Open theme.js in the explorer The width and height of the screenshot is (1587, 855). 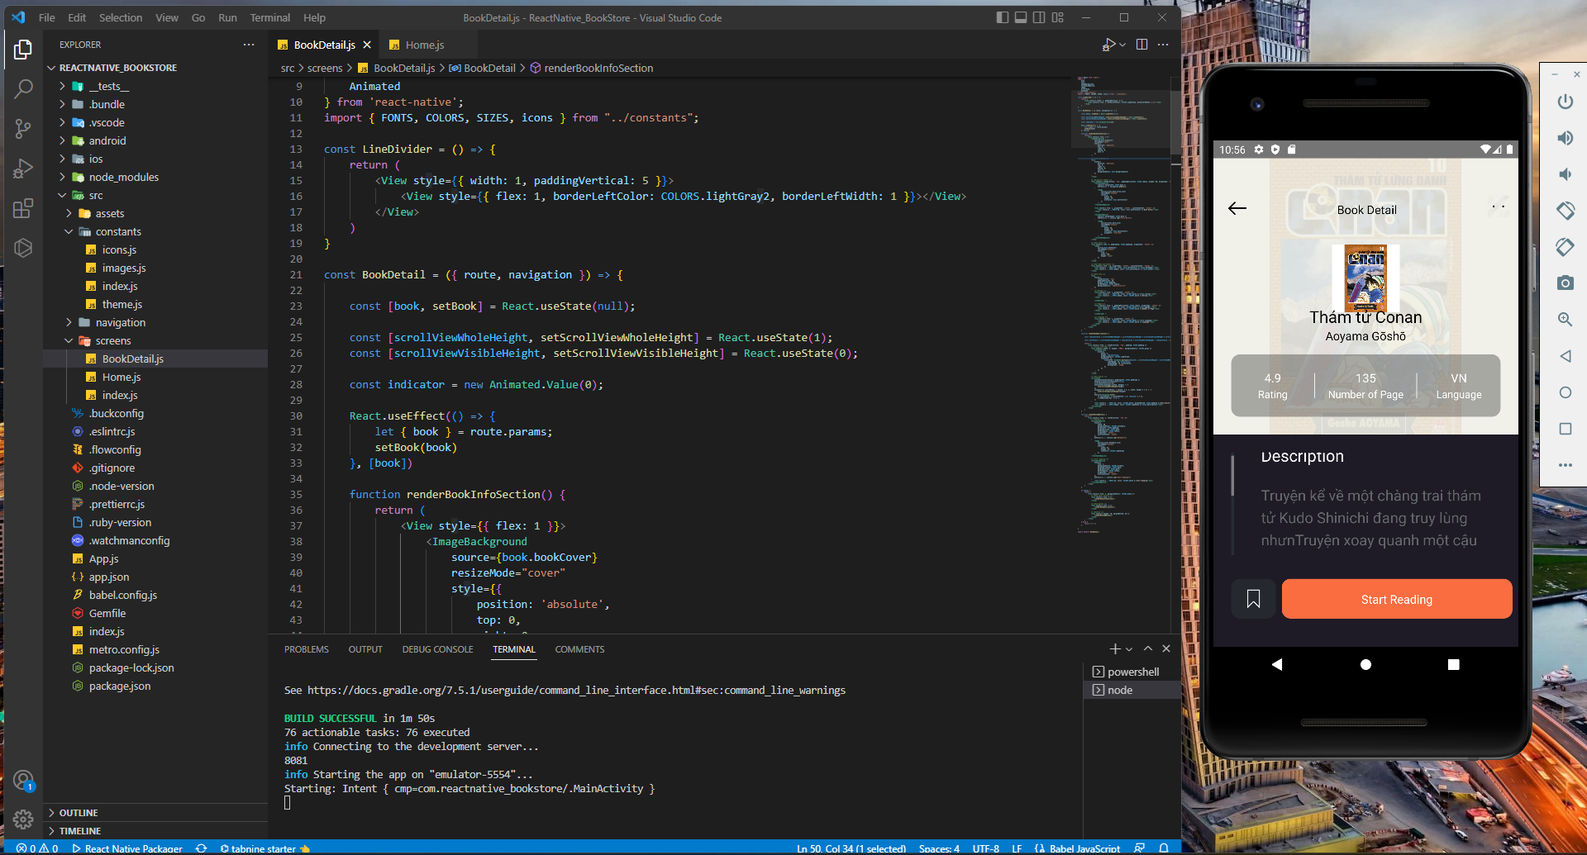point(122,305)
